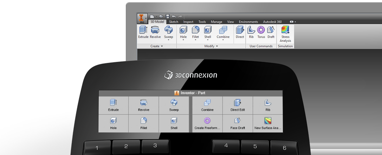Viewport: 382px width, 155px height.
Task: Select the Fillet tool icon in the ribbon
Action: (x=195, y=30)
